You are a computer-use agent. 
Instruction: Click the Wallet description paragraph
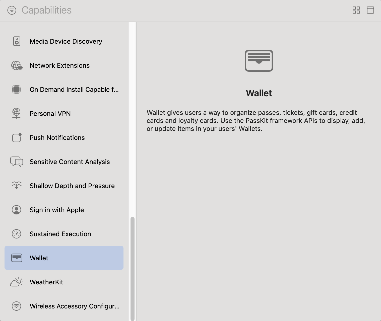[x=256, y=121]
